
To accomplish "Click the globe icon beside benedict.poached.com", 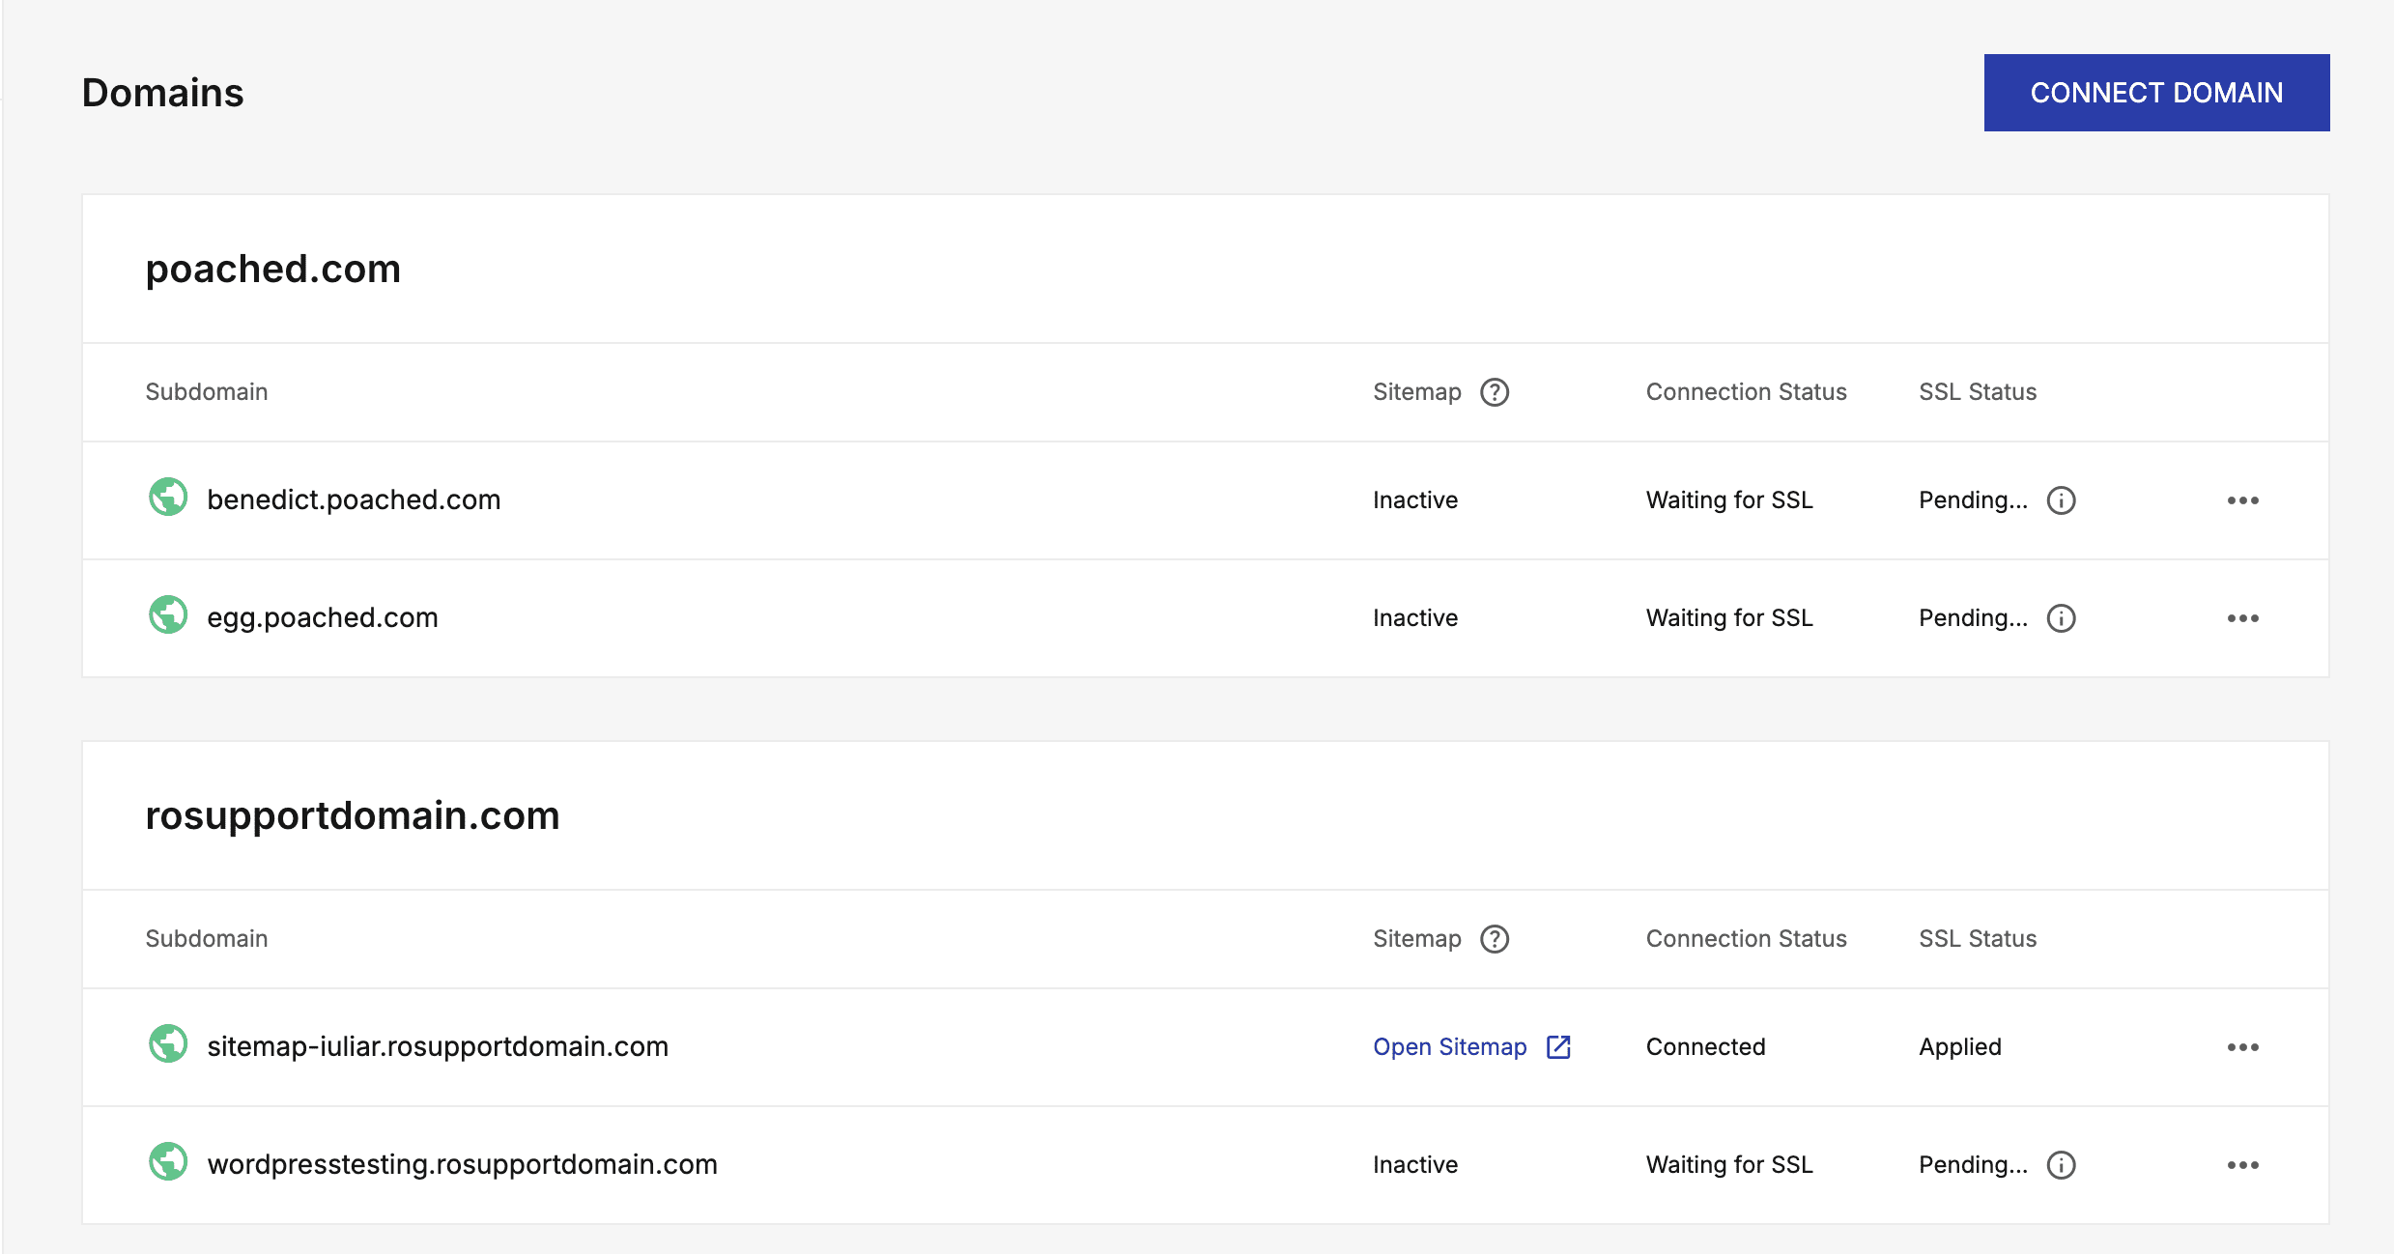I will 168,498.
